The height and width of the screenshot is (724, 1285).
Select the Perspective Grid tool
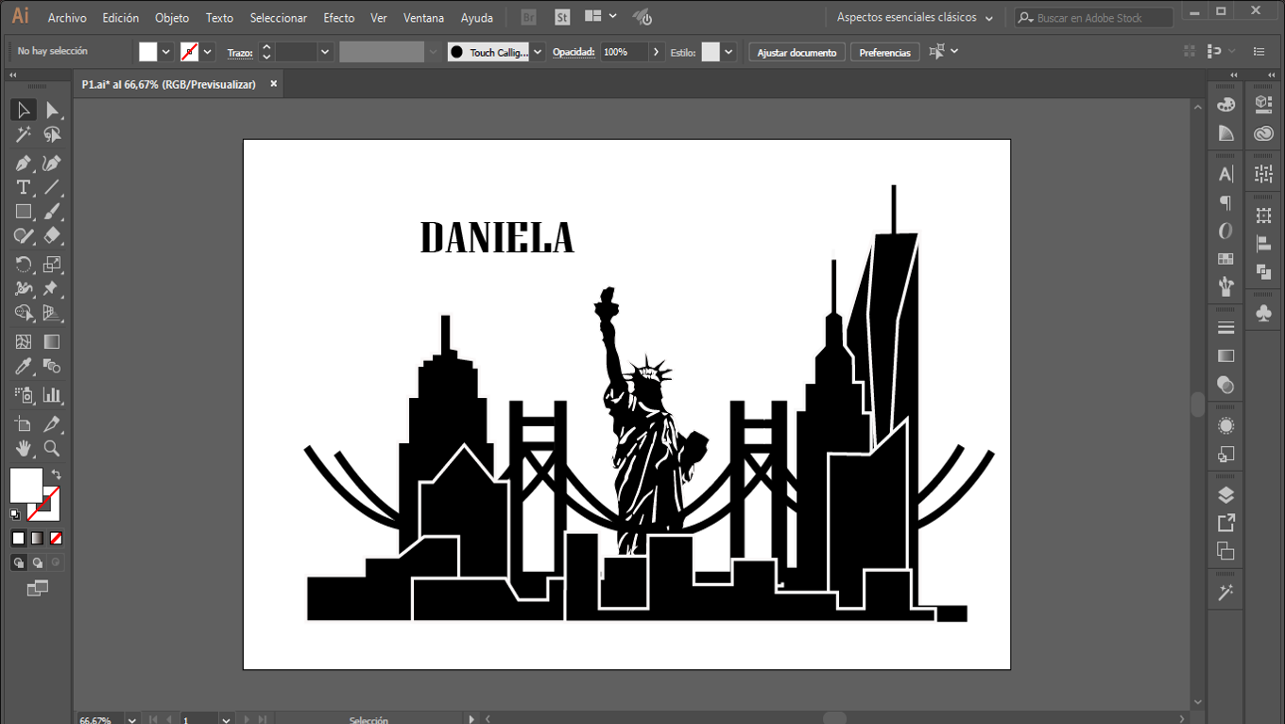(52, 313)
